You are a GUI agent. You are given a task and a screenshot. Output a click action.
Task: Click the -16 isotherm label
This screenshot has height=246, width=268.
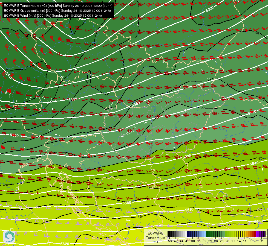(139, 216)
